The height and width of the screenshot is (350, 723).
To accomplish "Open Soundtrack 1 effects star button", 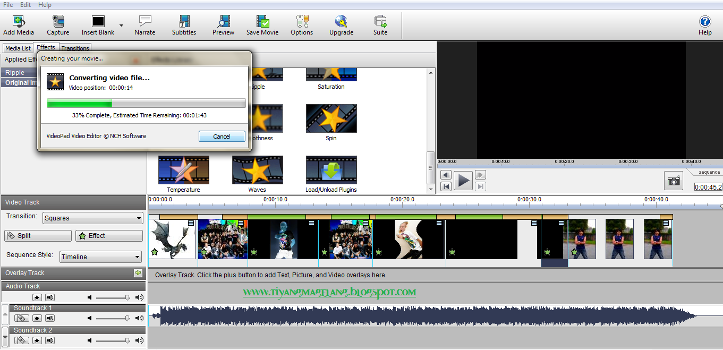I will pos(37,318).
